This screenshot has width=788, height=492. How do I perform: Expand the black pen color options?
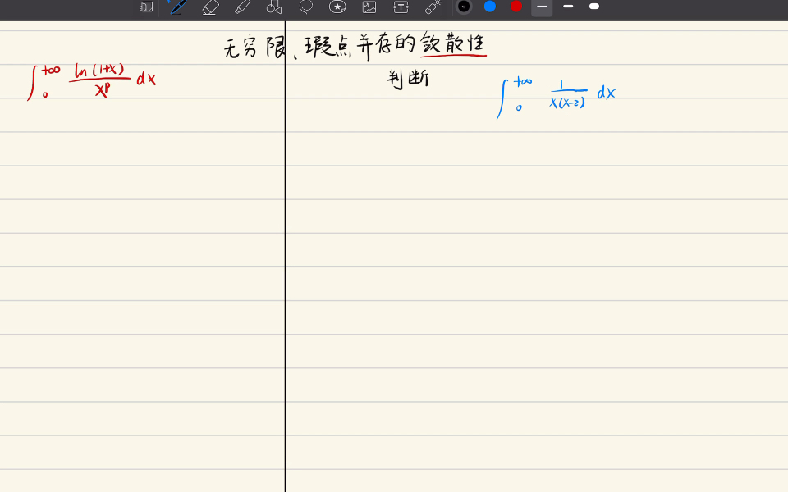coord(465,7)
